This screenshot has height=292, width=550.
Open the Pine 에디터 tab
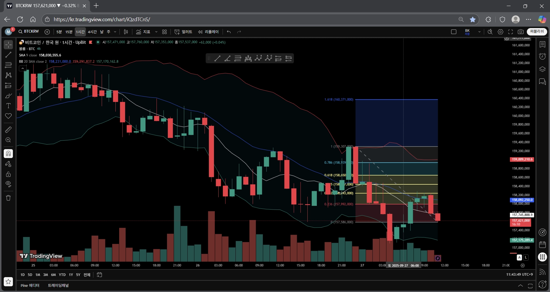coord(30,285)
